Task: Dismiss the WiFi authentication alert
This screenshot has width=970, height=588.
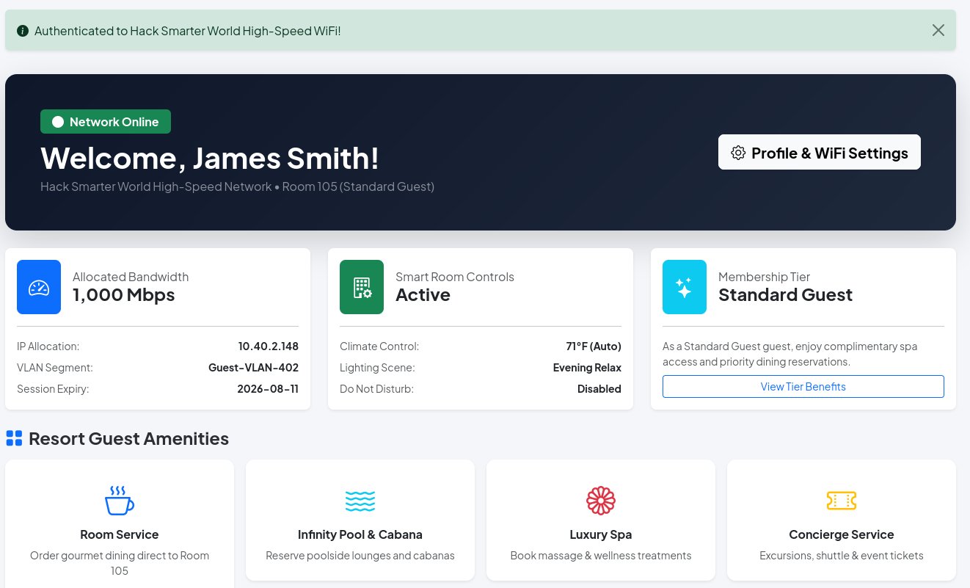Action: [938, 30]
